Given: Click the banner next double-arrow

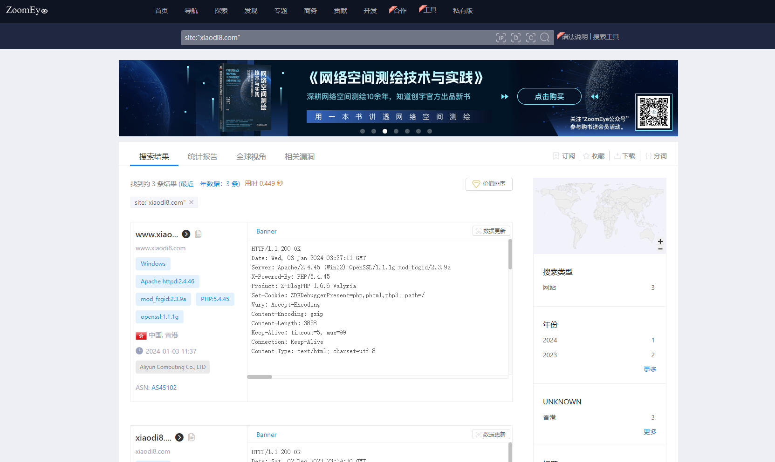Looking at the screenshot, I should [505, 97].
